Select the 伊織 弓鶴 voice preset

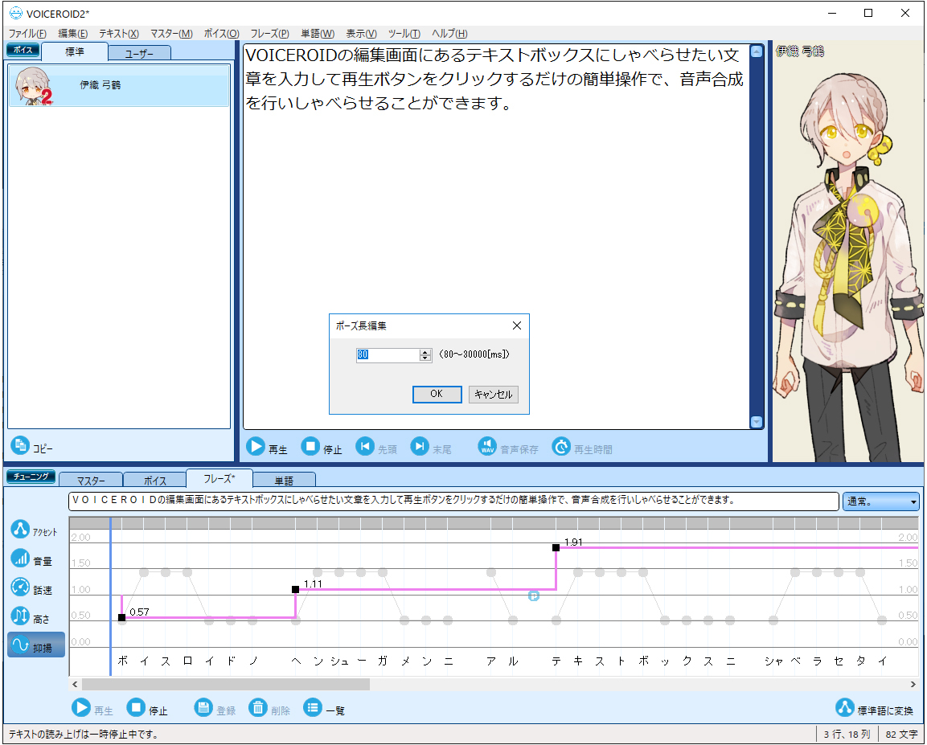(119, 86)
